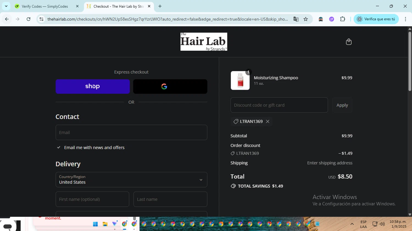
Task: Open the shopping bag cart icon
Action: click(349, 42)
